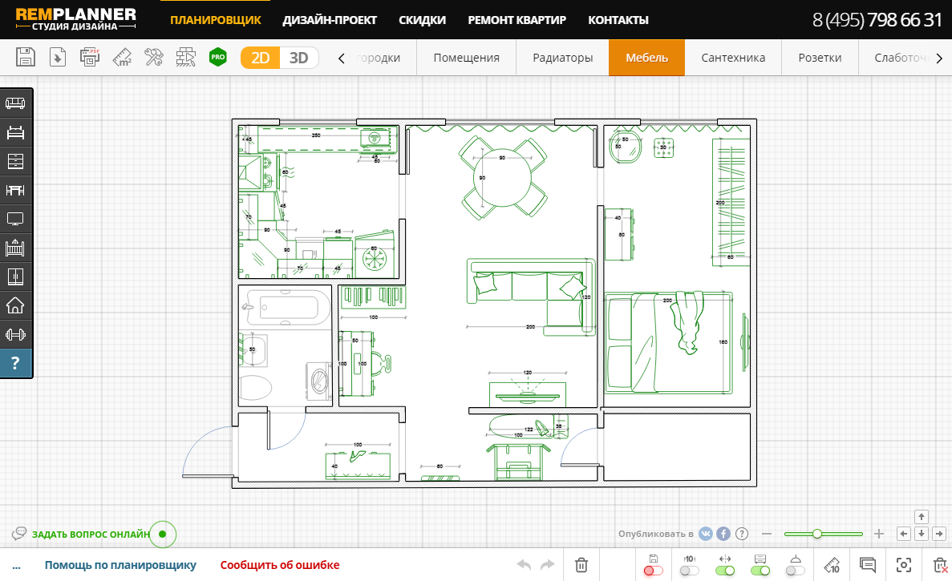Open the bed furniture category in sidebar
The height and width of the screenshot is (581, 952).
[x=15, y=132]
